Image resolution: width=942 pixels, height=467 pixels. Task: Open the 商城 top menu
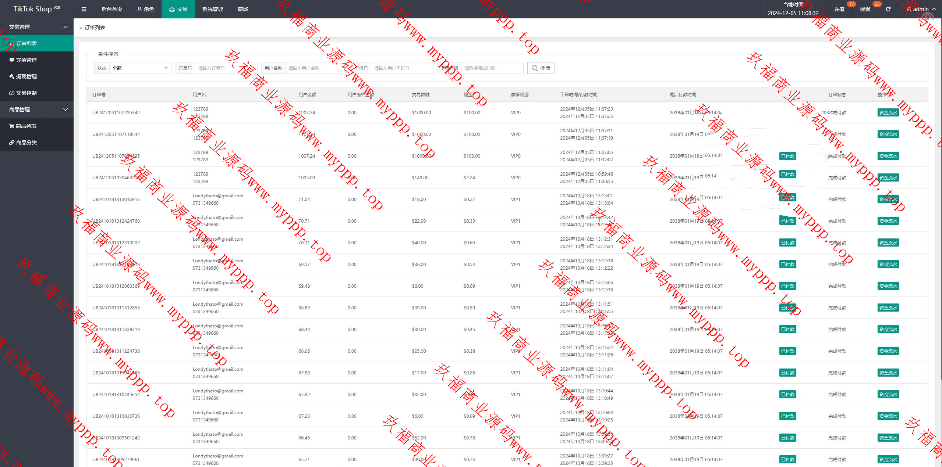pyautogui.click(x=243, y=9)
